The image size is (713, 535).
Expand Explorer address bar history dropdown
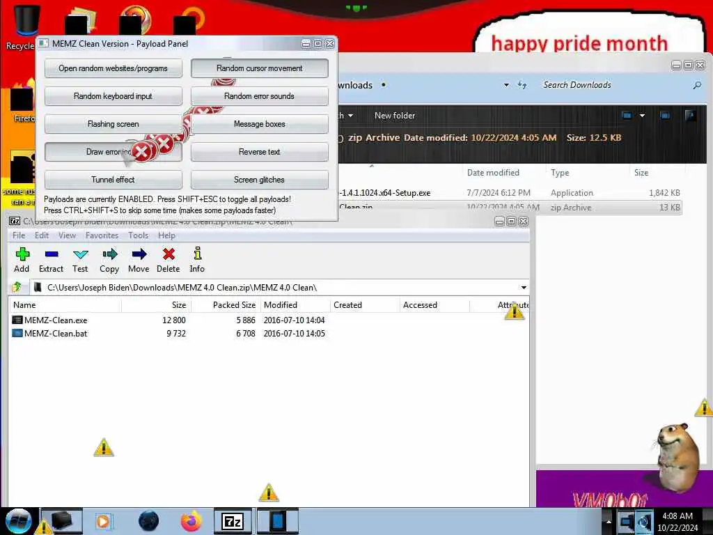pyautogui.click(x=506, y=85)
